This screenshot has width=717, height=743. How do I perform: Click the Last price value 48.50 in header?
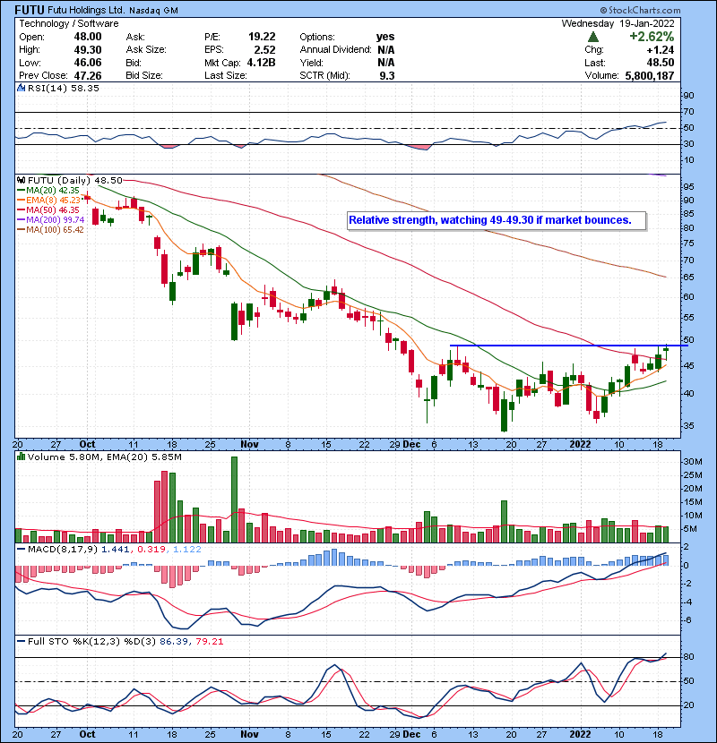660,63
